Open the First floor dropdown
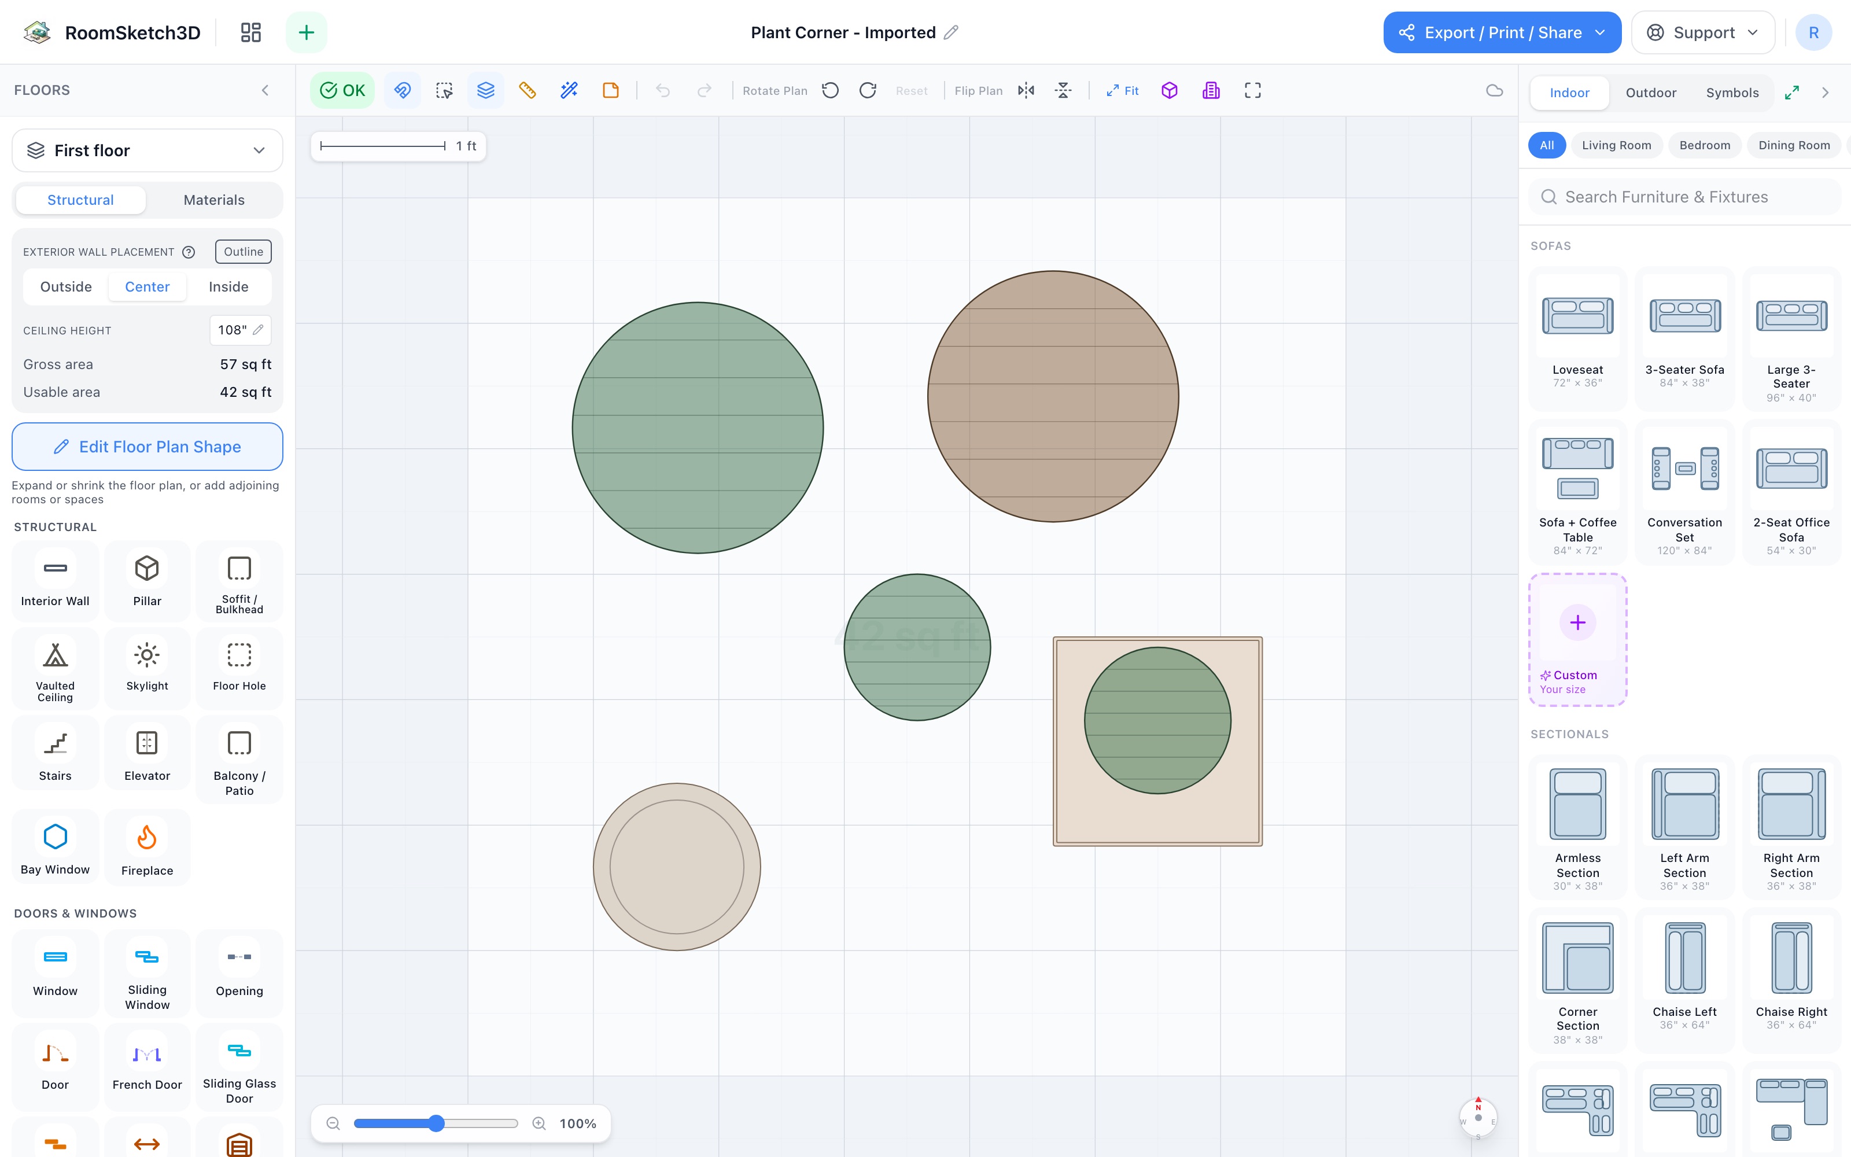 tap(148, 150)
